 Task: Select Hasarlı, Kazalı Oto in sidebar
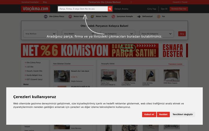coord(34,71)
